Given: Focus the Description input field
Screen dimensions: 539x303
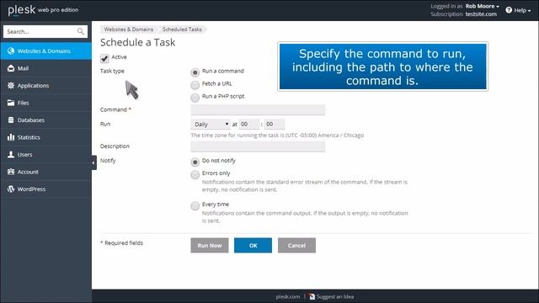Looking at the screenshot, I should point(258,146).
